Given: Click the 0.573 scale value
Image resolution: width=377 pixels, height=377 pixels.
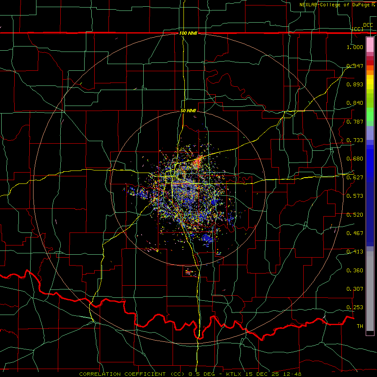Looking at the screenshot, I should [355, 196].
